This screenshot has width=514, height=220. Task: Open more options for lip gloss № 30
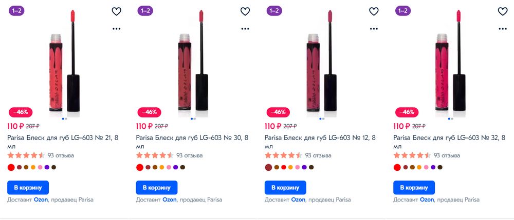[245, 29]
